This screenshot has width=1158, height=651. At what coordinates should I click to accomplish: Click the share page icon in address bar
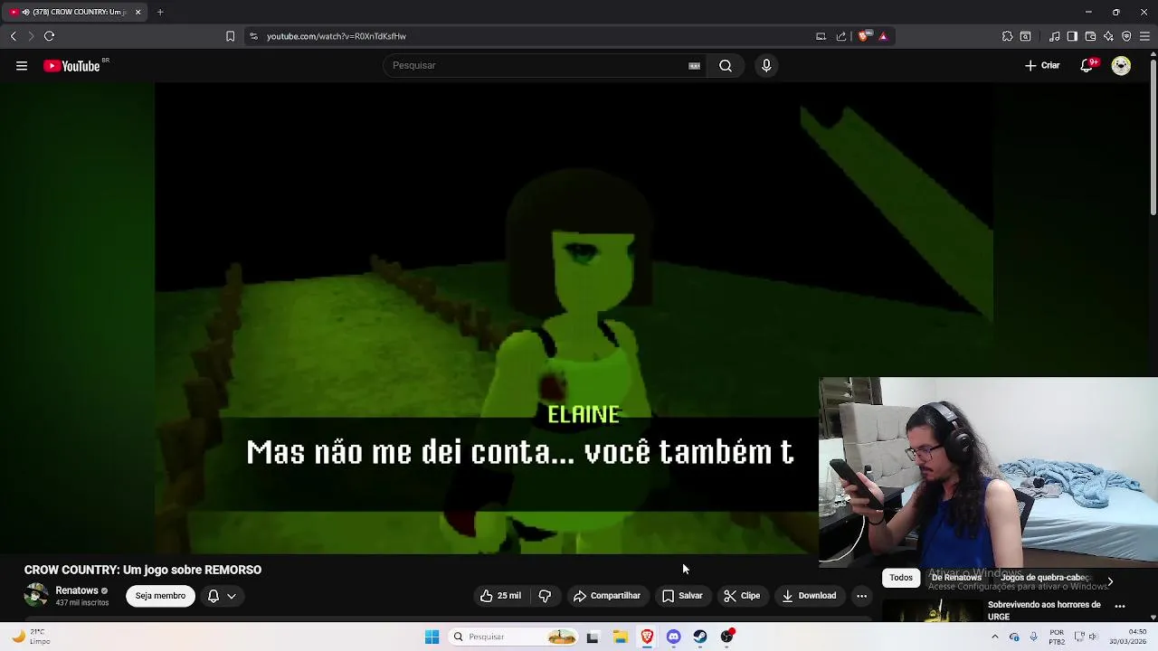(841, 36)
